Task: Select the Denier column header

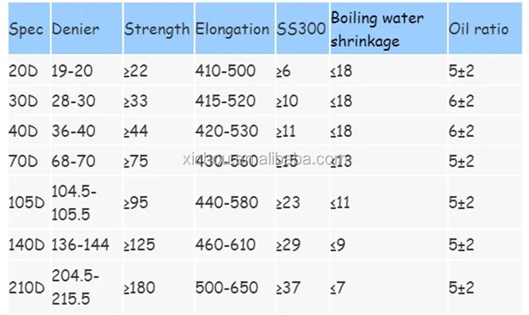Action: [x=75, y=29]
